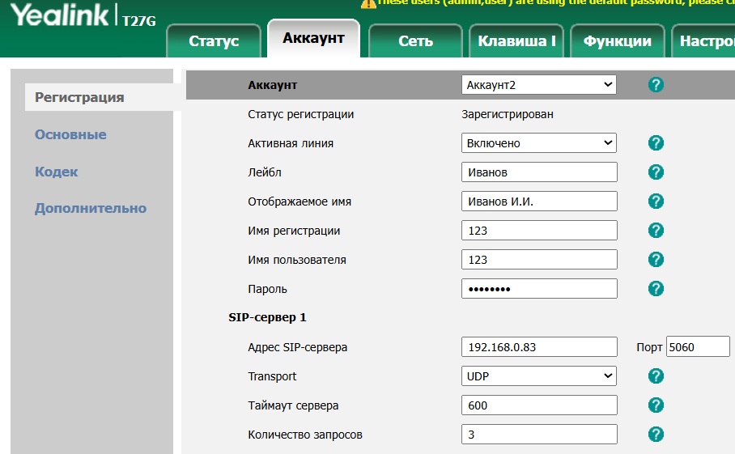Click help icon for Активная линия
735x454 pixels.
point(656,143)
